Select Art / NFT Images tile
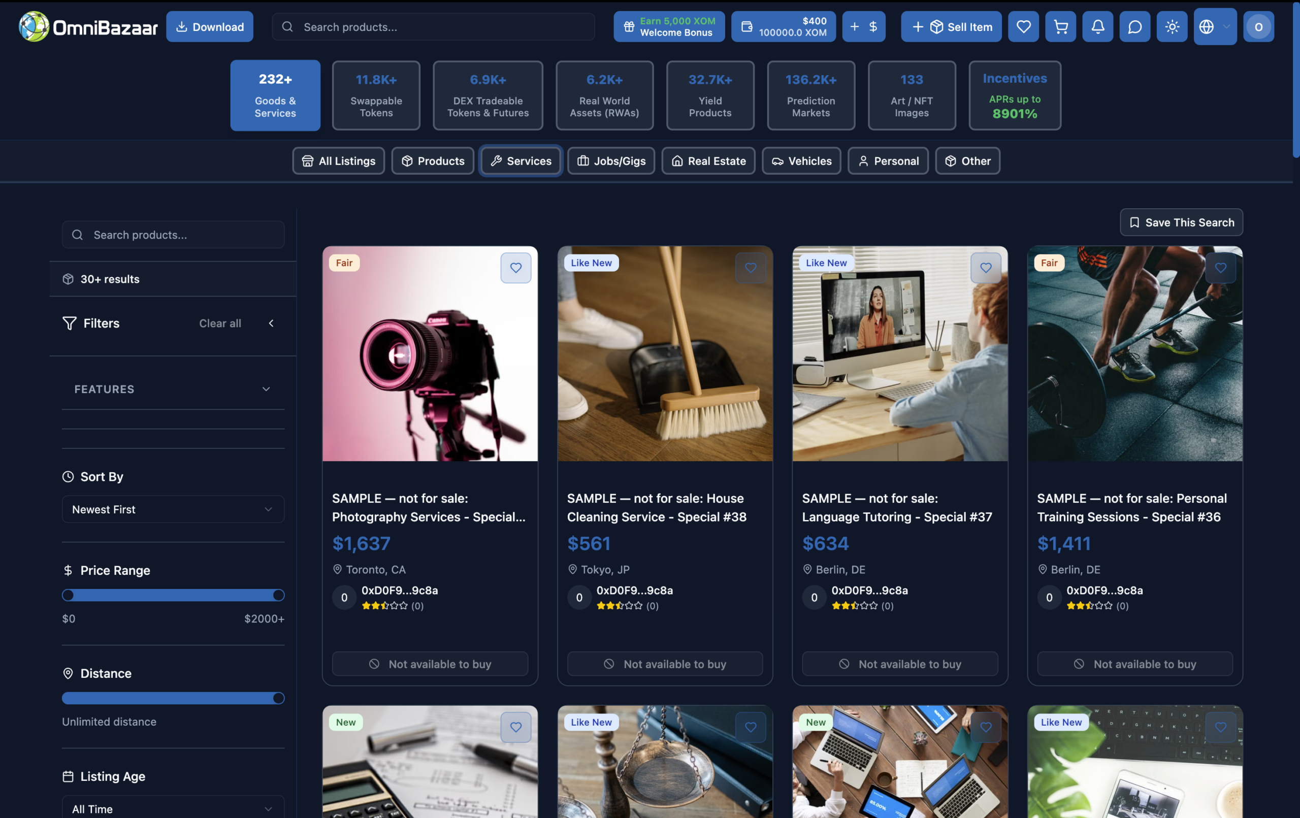The image size is (1300, 818). [912, 95]
